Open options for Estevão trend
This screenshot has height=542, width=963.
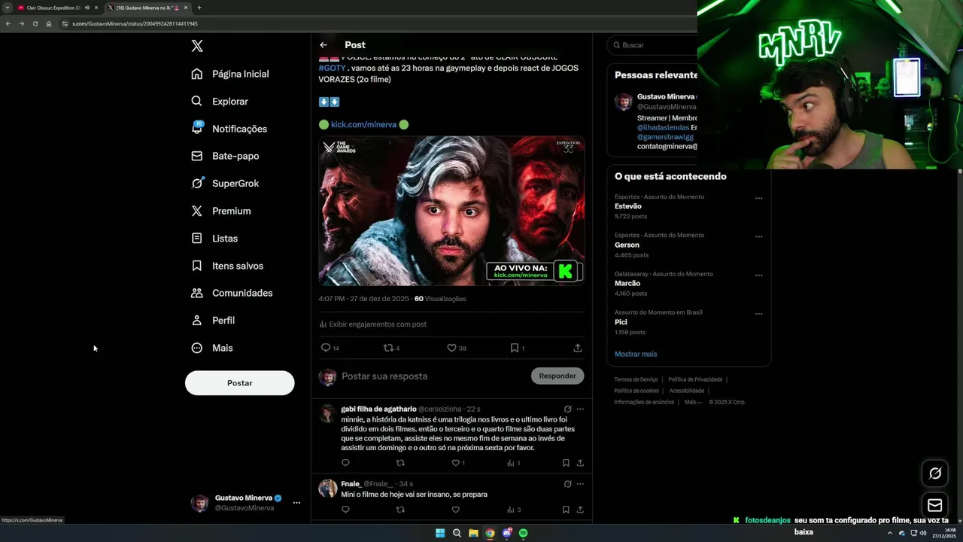click(758, 198)
